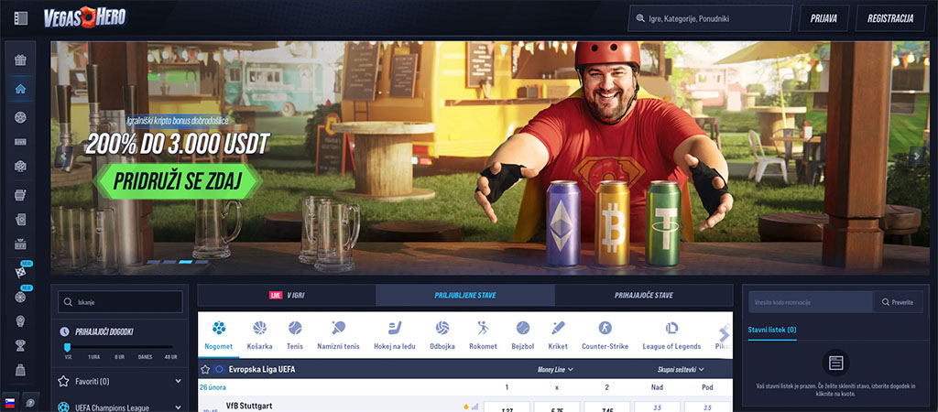Go to next banner slide arrow
The height and width of the screenshot is (412, 938).
[x=916, y=157]
